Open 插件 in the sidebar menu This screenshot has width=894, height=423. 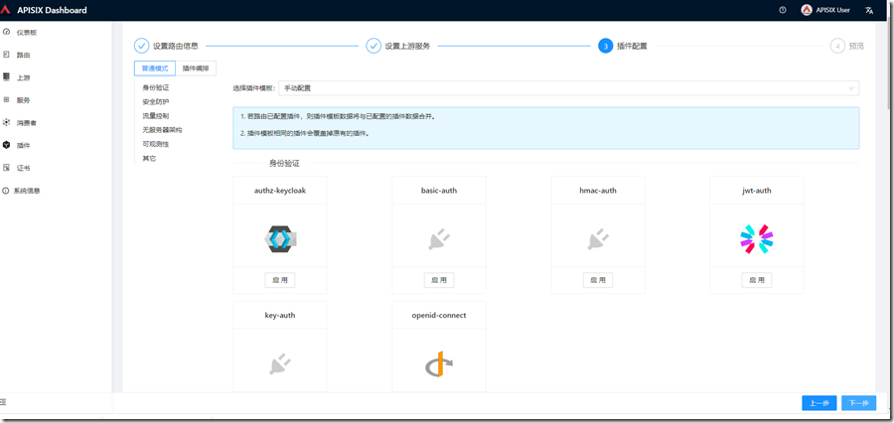point(24,145)
